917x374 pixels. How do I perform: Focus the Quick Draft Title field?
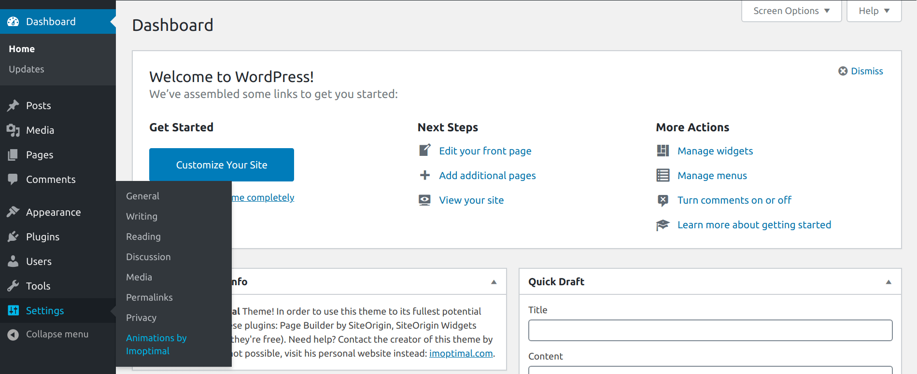[710, 331]
